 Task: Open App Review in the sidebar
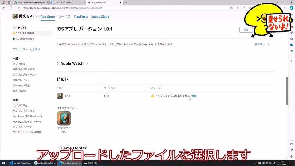19,91
